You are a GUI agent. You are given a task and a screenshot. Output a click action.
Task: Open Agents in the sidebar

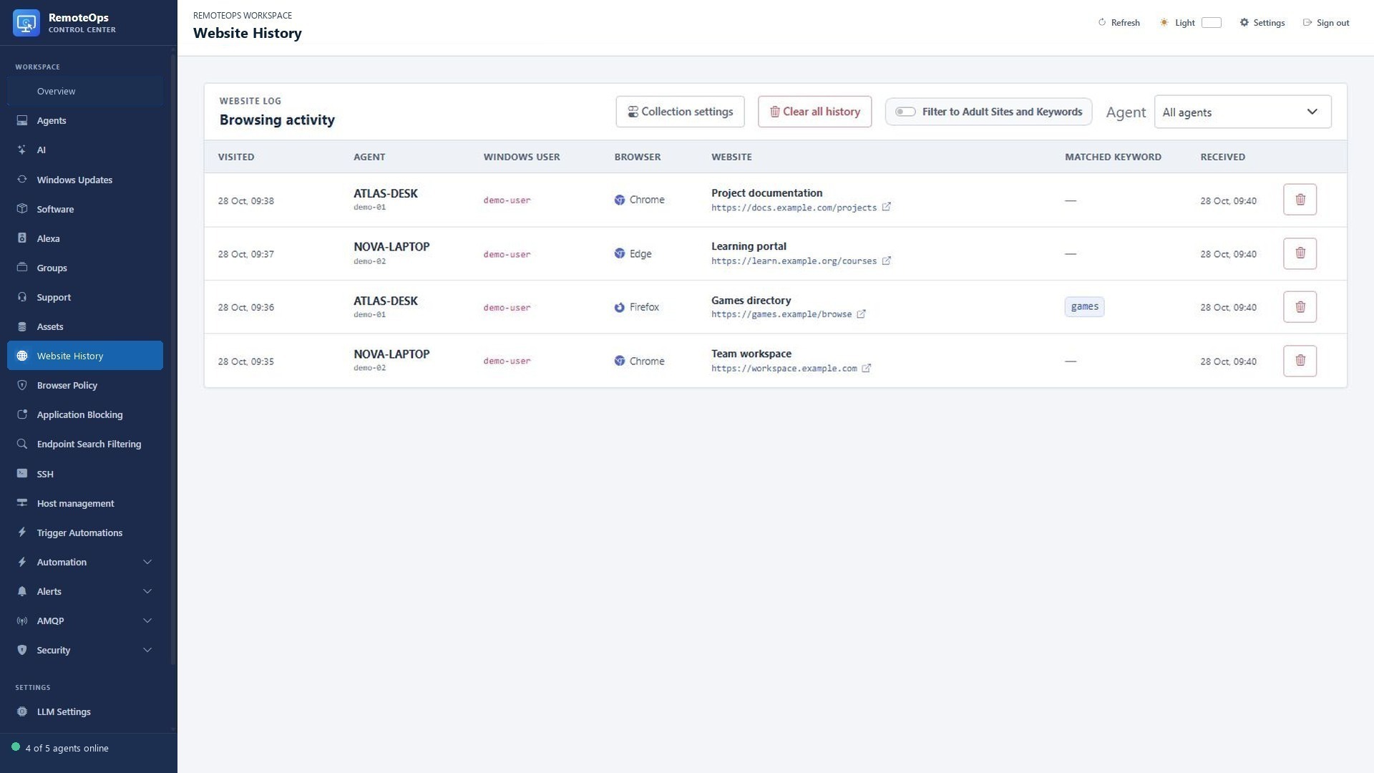[x=85, y=120]
